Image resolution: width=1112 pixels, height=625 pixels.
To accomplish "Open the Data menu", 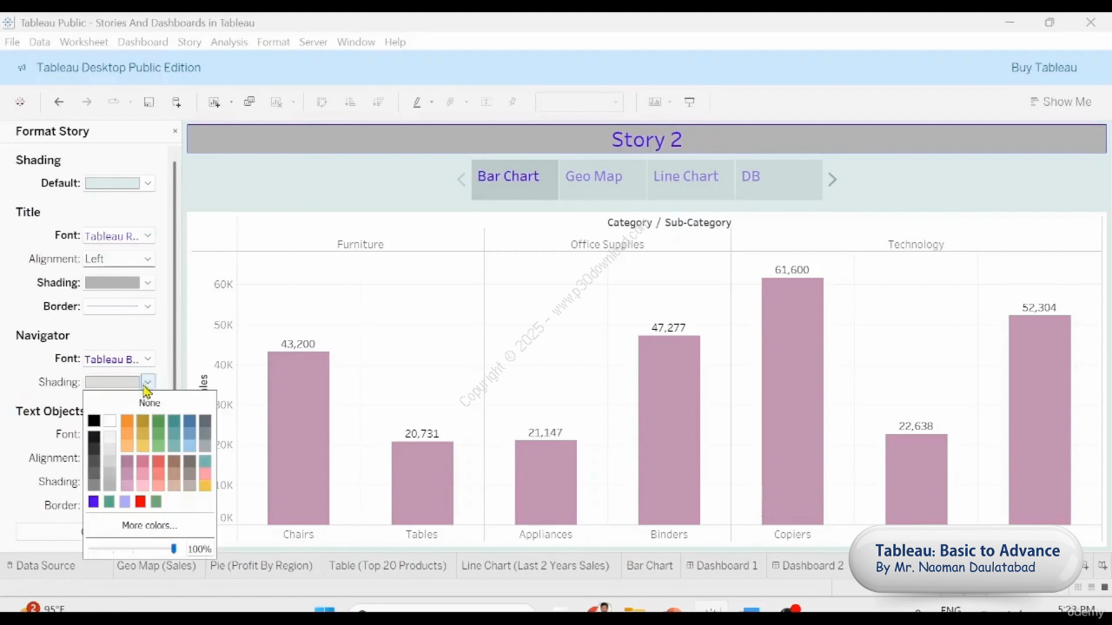I will (40, 42).
